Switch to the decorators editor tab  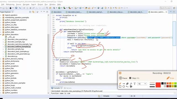(56, 12)
